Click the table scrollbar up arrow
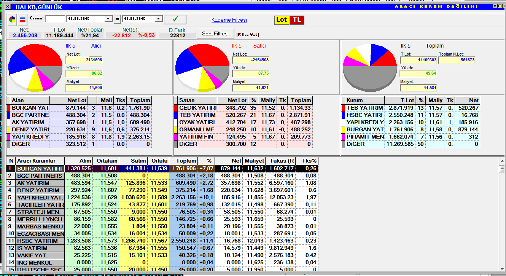The height and width of the screenshot is (276, 506). click(x=502, y=161)
